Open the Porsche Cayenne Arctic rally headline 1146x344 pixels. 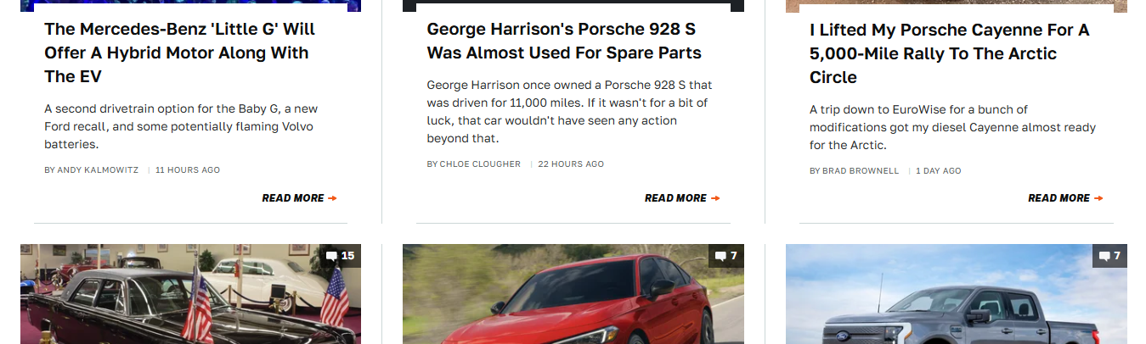coord(949,53)
